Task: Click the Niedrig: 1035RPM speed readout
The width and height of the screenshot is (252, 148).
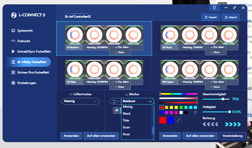Action: [x=96, y=82]
